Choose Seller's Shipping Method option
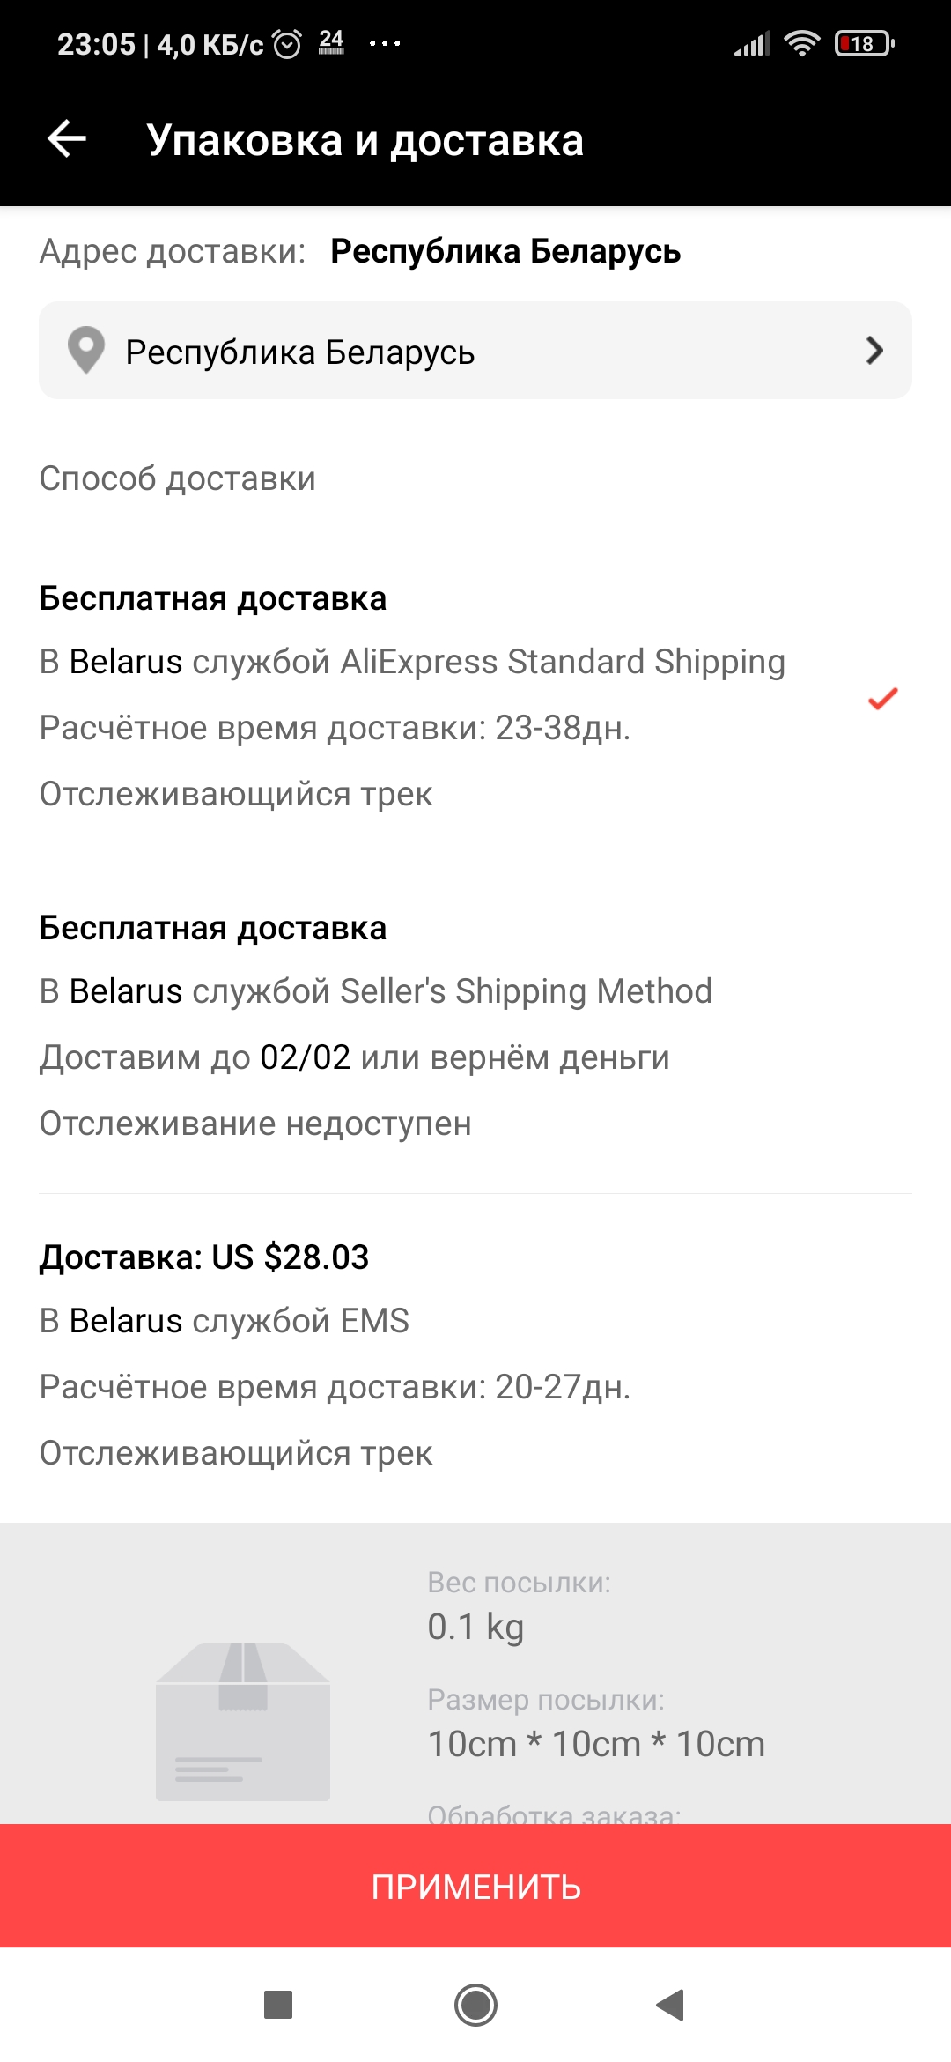This screenshot has width=951, height=2062. point(475,1026)
